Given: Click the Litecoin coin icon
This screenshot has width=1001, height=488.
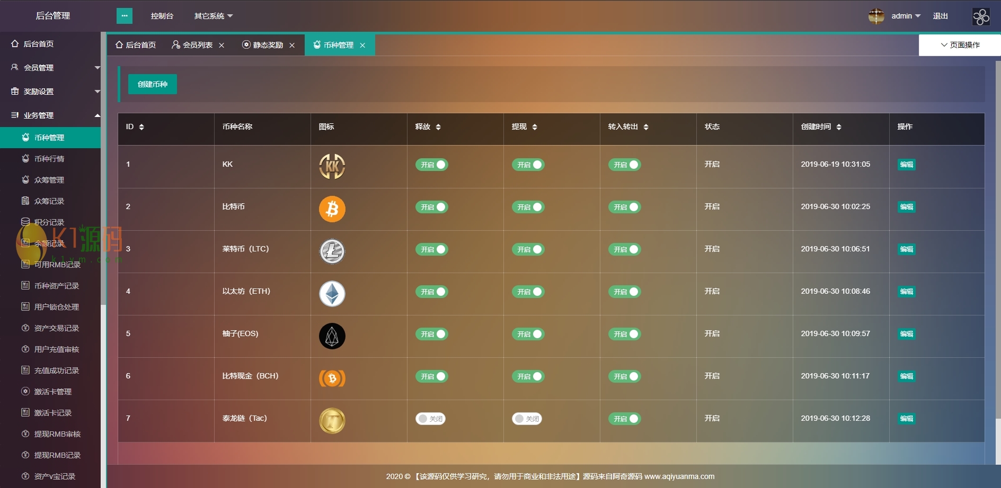Looking at the screenshot, I should click(332, 251).
